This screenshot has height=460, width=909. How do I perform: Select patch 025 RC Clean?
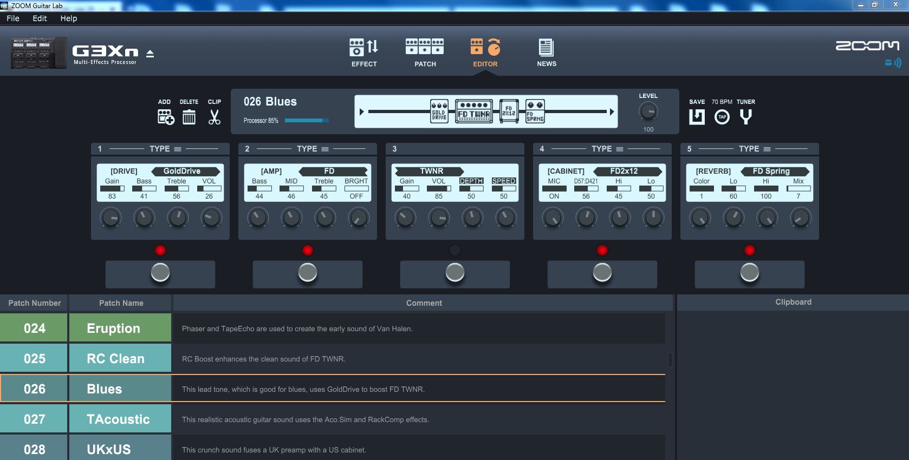click(333, 359)
